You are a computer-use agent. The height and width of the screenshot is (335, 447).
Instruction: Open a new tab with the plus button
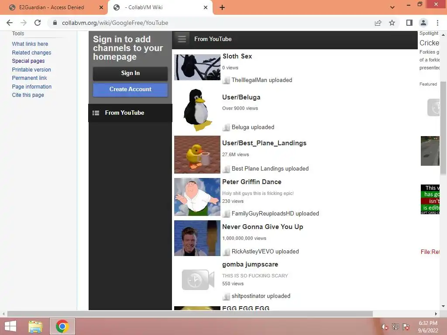(x=222, y=7)
